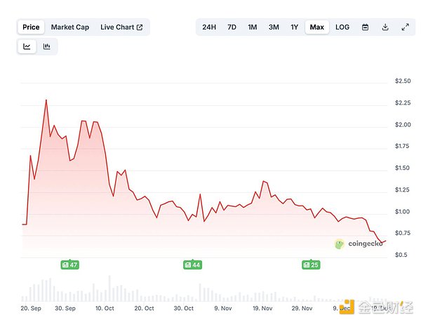Select the 7D time range

pyautogui.click(x=232, y=27)
